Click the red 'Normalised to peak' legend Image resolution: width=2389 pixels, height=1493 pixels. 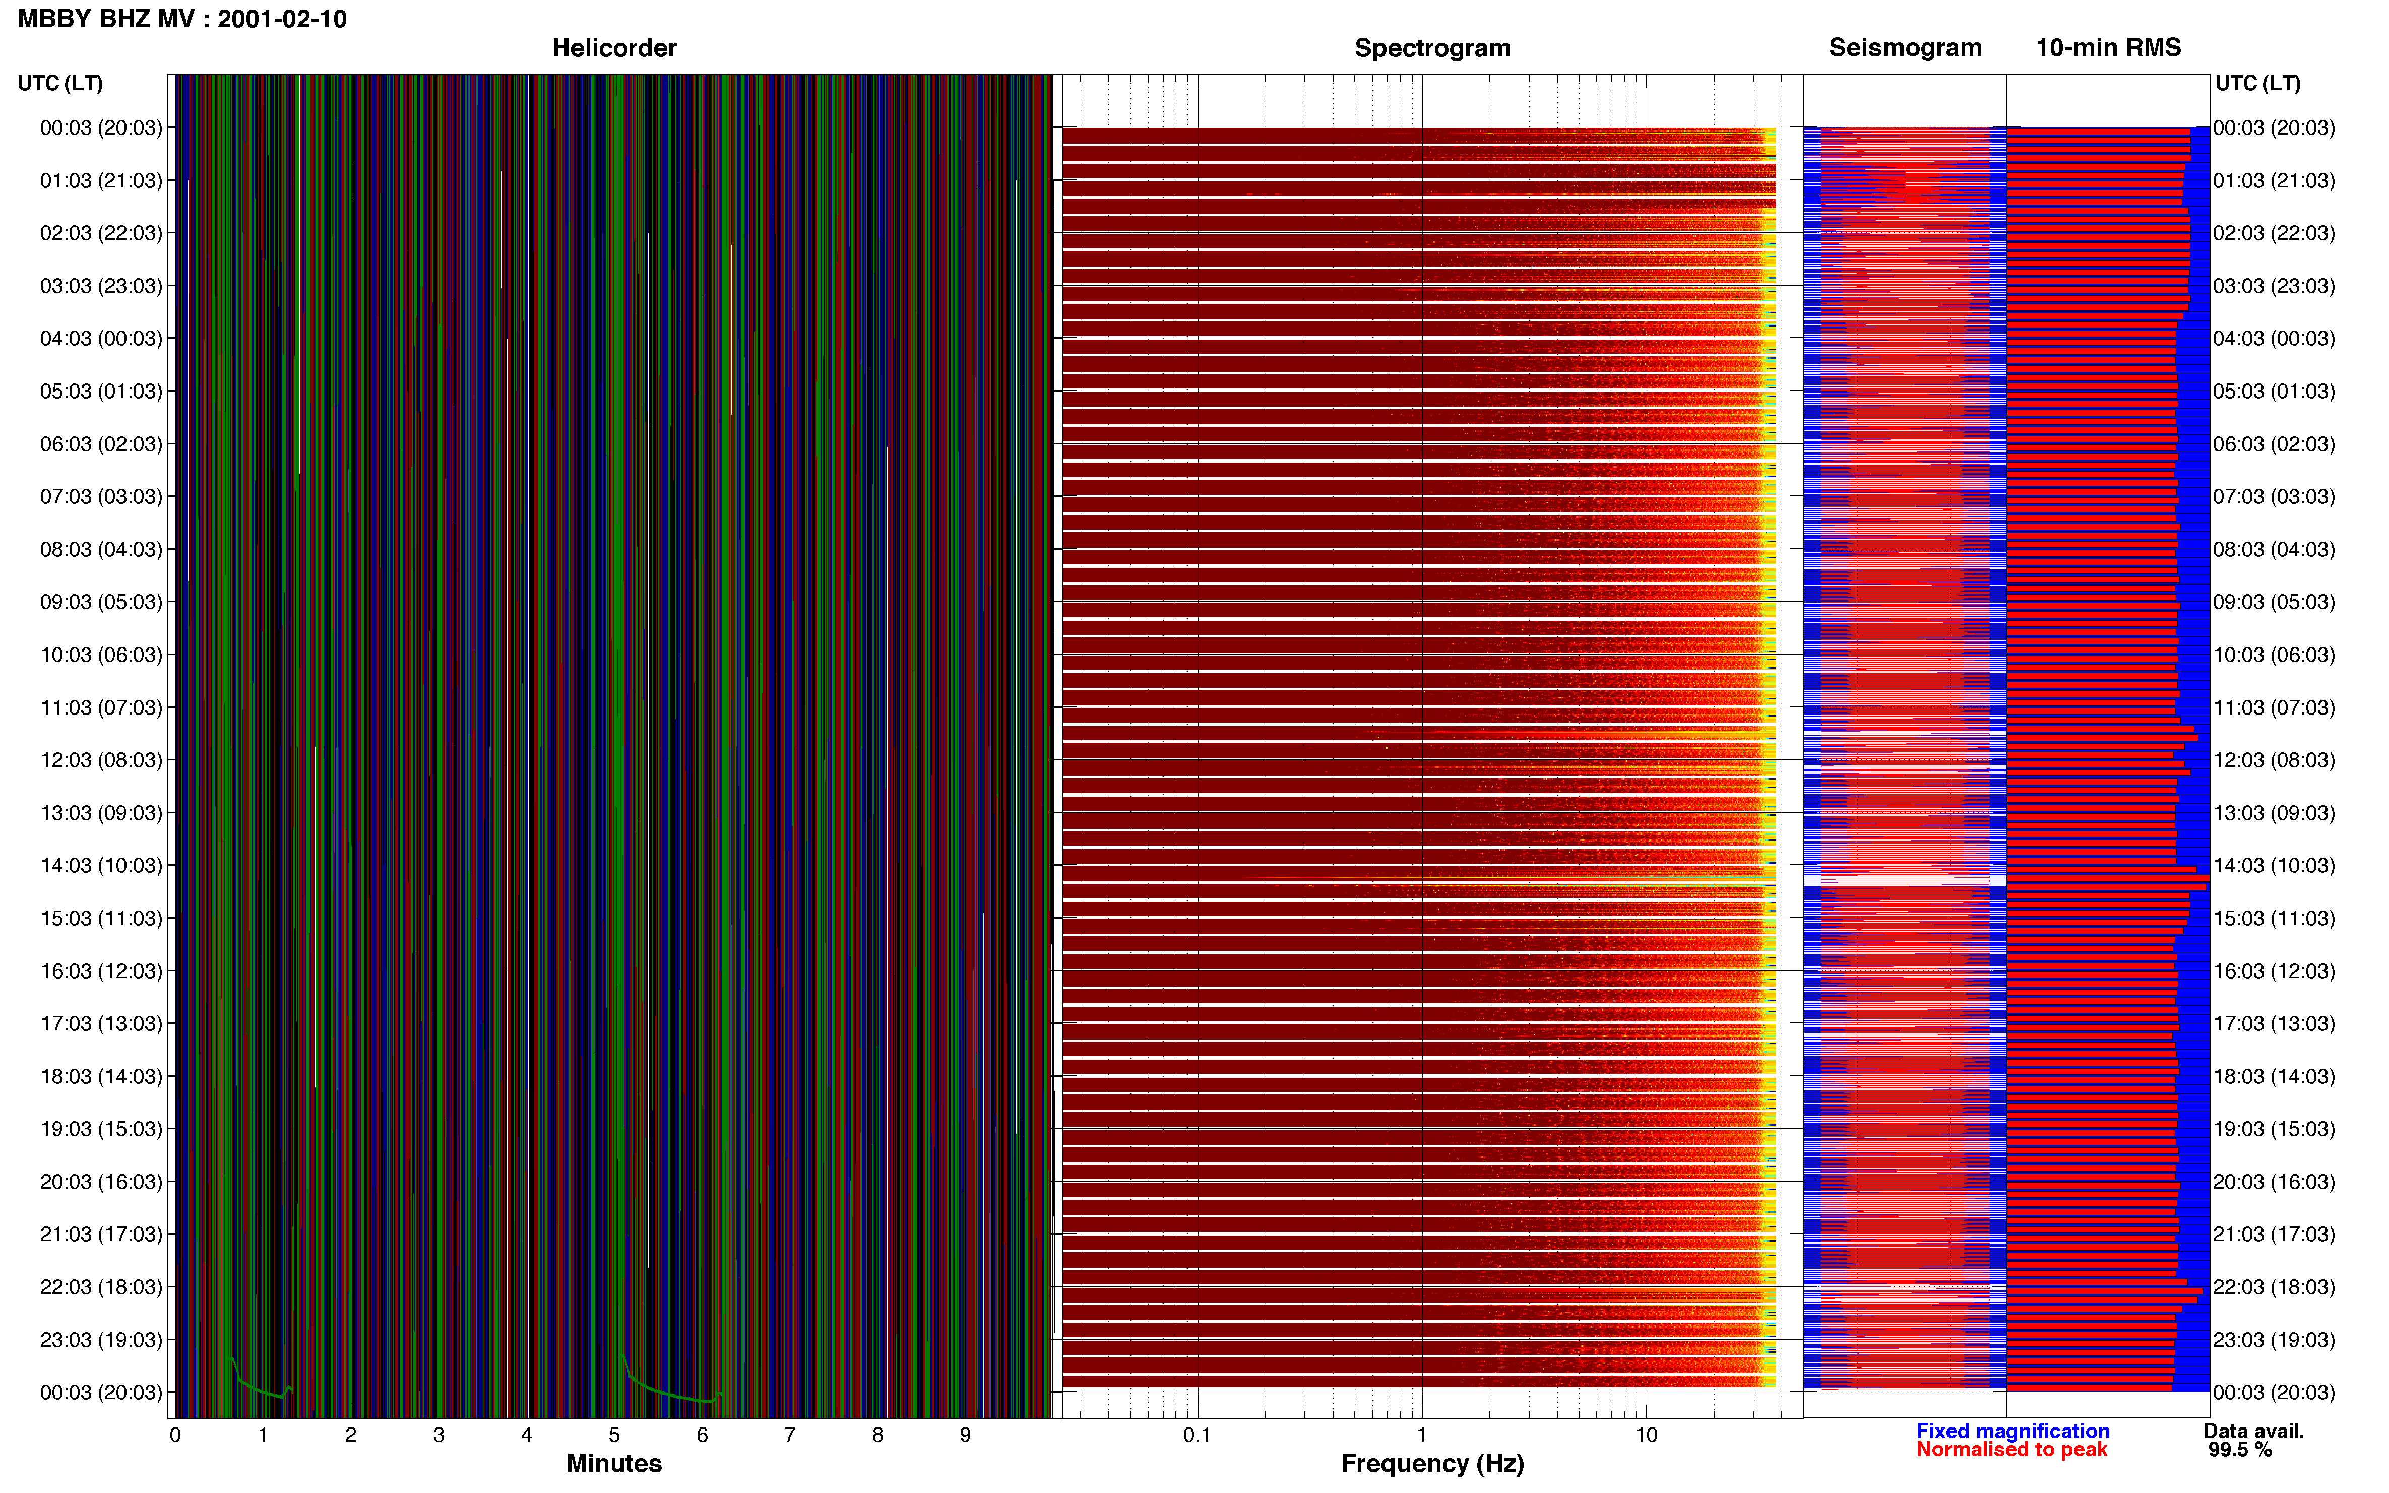[x=2011, y=1450]
